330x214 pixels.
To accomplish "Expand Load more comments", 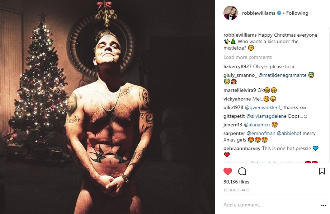I will click(247, 57).
